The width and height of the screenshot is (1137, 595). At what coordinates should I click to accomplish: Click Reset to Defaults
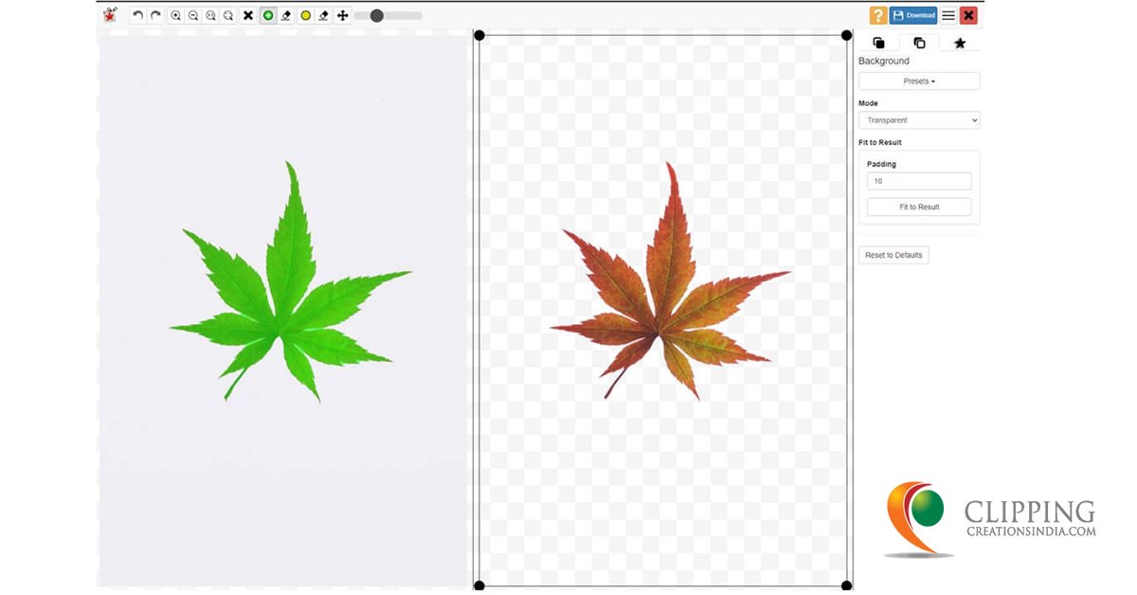pos(893,255)
